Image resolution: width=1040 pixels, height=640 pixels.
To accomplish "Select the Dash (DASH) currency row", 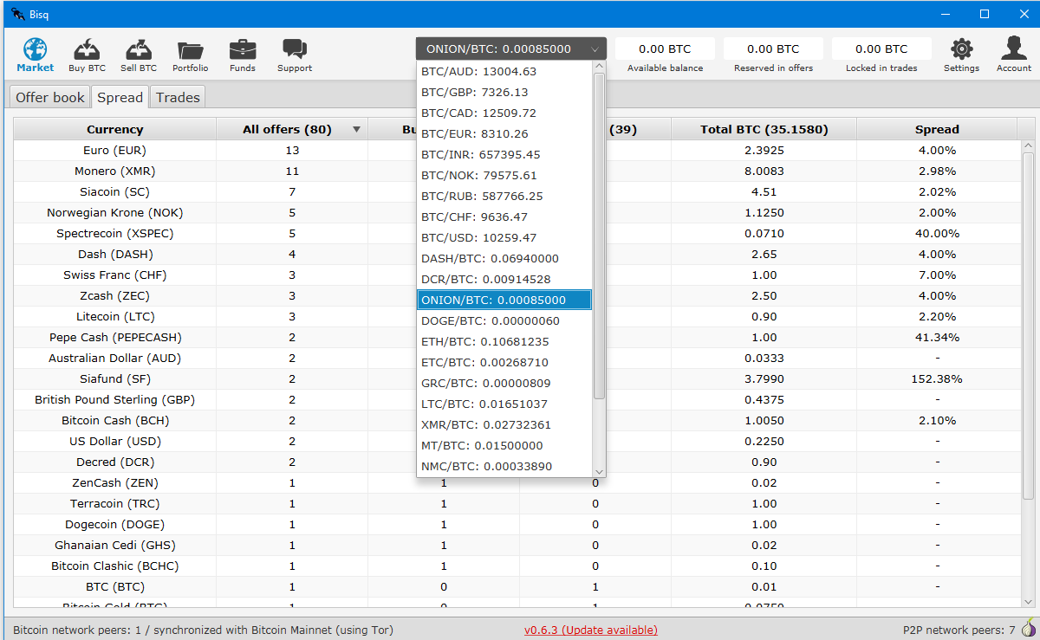I will pos(517,254).
